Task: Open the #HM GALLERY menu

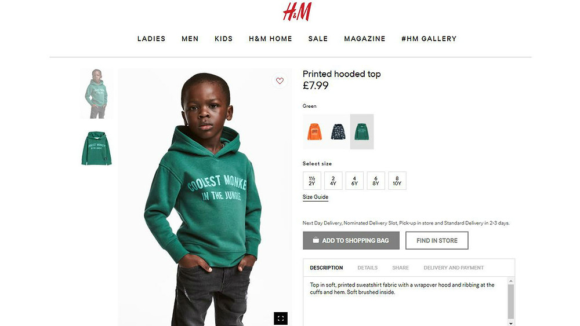Action: pos(429,39)
